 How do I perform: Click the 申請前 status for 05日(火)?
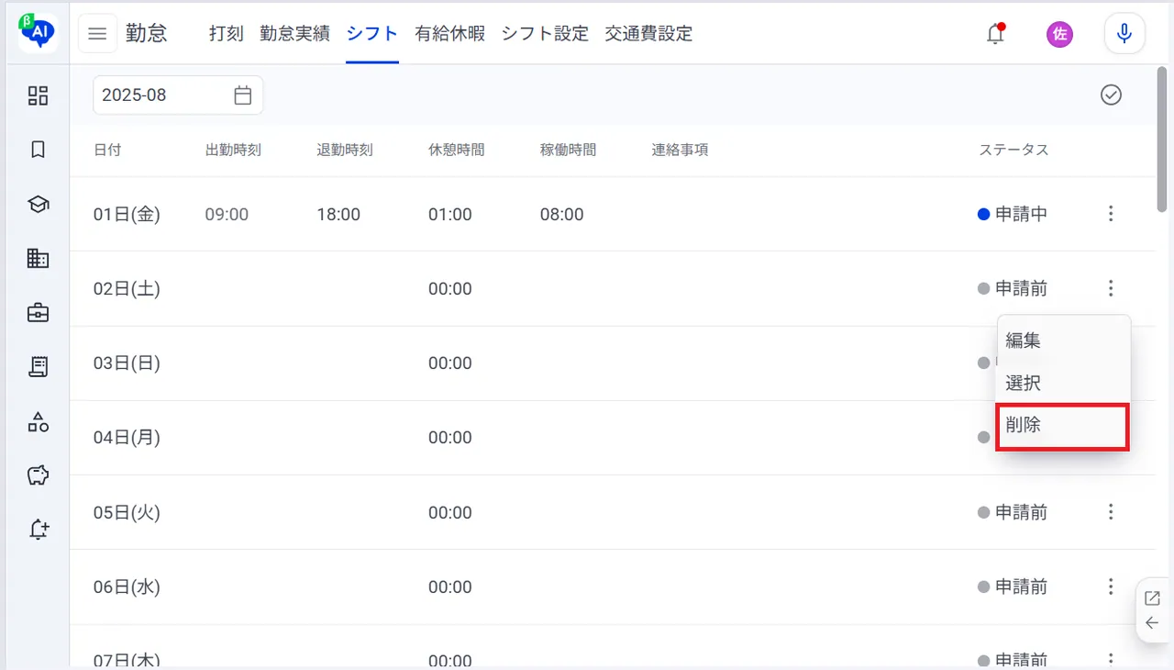[1013, 512]
